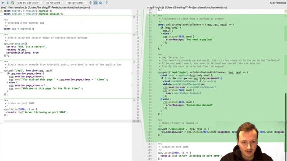Open the Side-by-side viewer dropdown

pyautogui.click(x=29, y=3)
